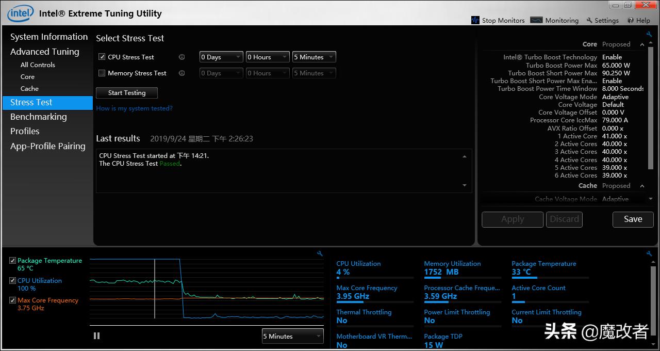Collapse the Core section in tuning panel
The width and height of the screenshot is (660, 351).
[642, 44]
